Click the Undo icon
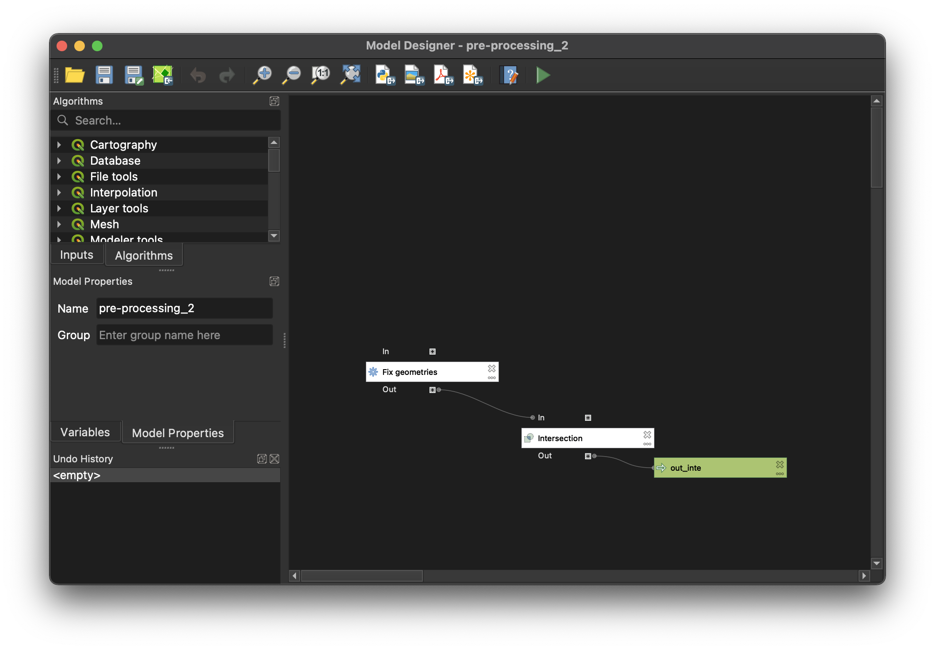The image size is (935, 650). (x=199, y=76)
